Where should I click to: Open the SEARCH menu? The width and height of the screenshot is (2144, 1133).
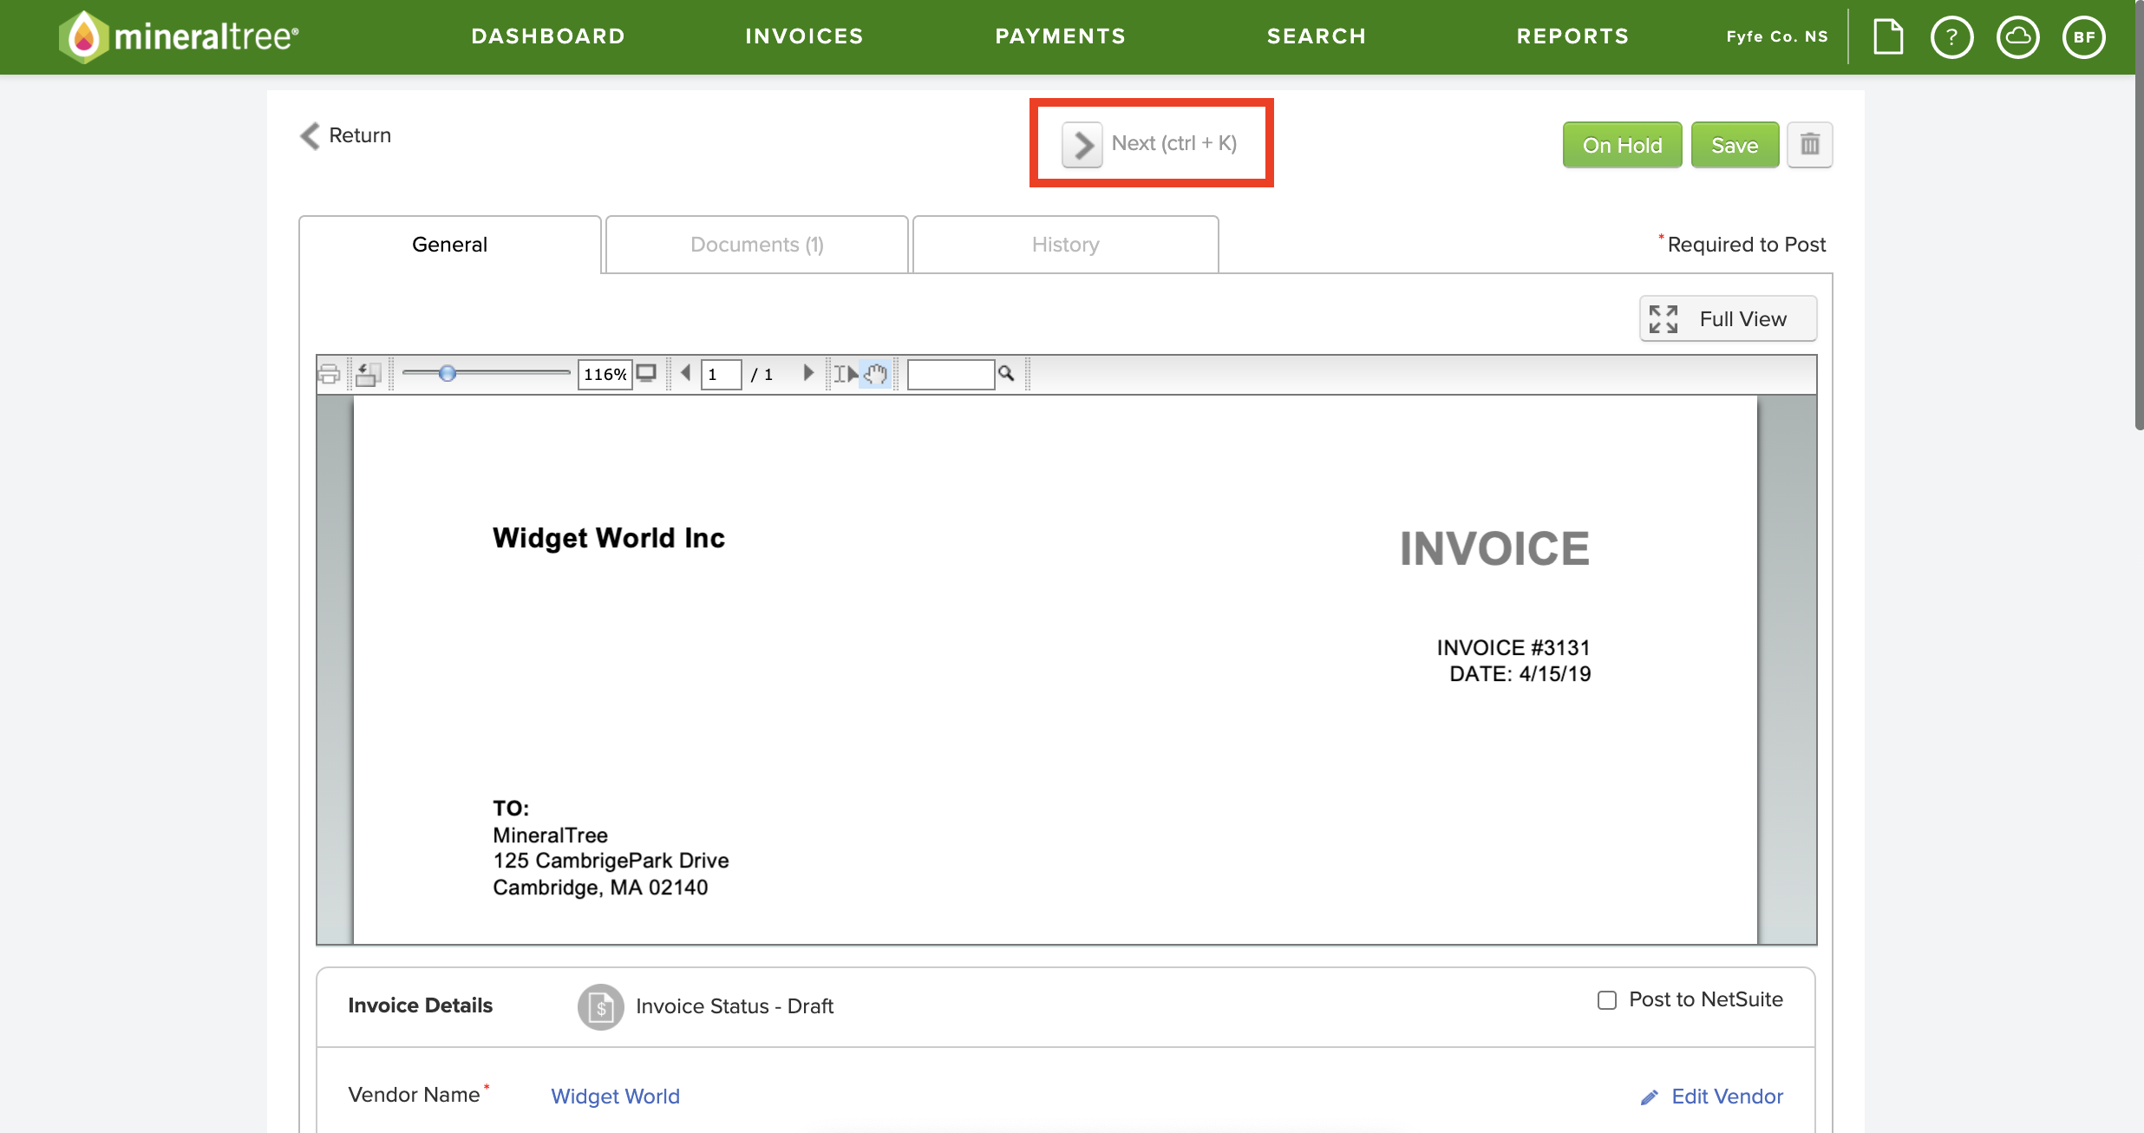1317,36
